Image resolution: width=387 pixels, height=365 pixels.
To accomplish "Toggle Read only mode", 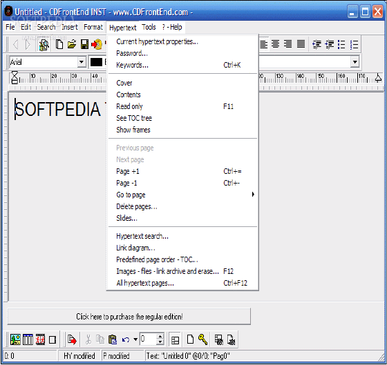I will pyautogui.click(x=183, y=106).
